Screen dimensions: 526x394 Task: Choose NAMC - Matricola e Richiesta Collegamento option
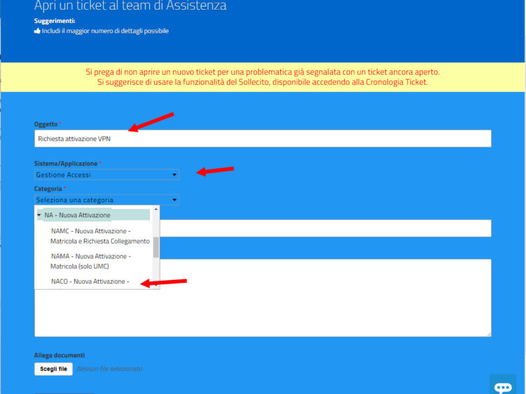coord(100,236)
